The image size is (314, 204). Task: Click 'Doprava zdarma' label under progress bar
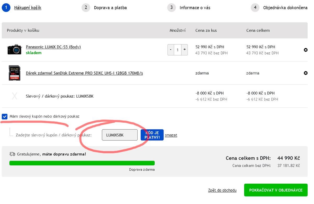click(142, 170)
